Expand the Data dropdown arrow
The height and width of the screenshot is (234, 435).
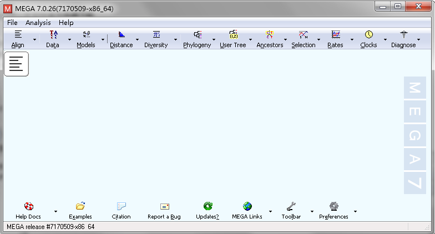coord(70,40)
